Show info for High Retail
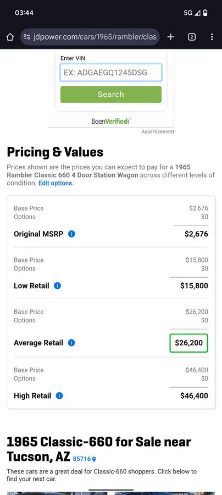 [x=59, y=395]
